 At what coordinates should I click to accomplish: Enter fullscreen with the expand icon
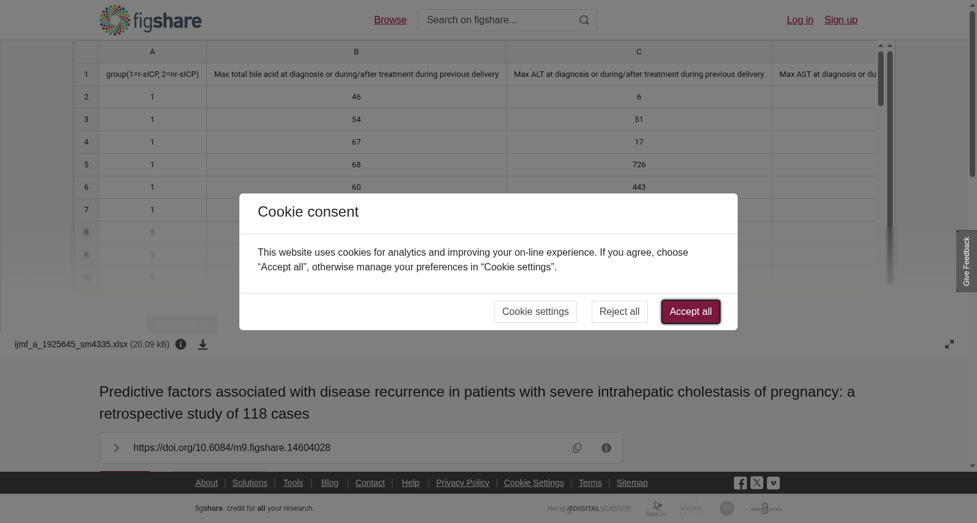pos(950,344)
